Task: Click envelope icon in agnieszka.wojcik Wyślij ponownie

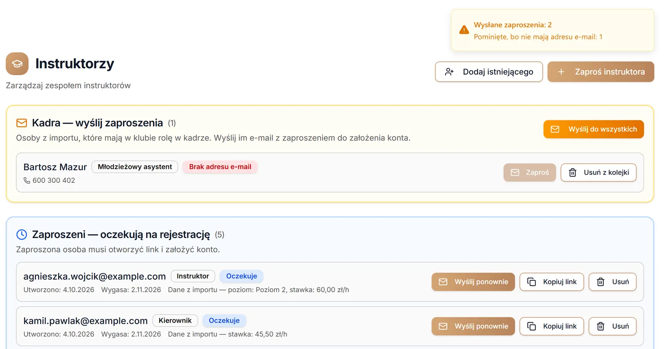Action: (x=443, y=282)
